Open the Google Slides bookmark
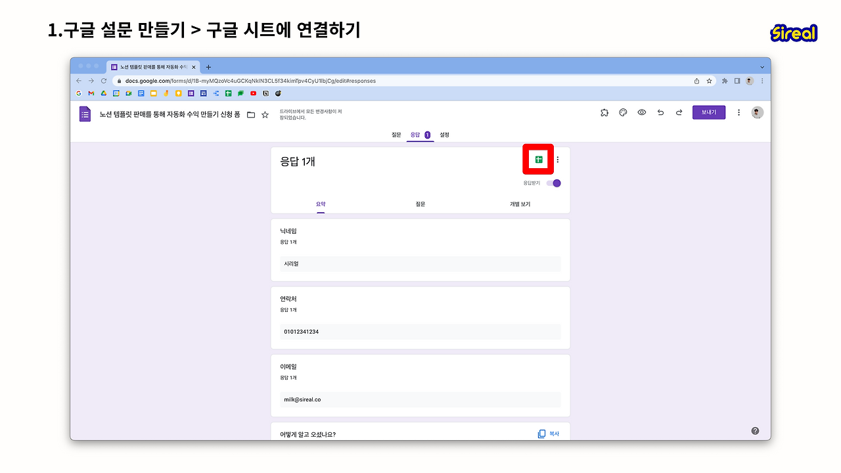The height and width of the screenshot is (473, 841). 154,93
